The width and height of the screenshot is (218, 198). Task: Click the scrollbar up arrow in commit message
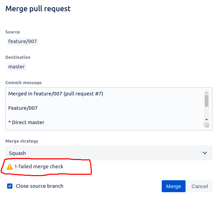click(x=206, y=93)
